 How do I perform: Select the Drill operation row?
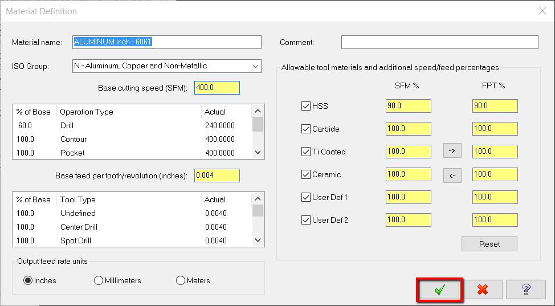(x=132, y=125)
